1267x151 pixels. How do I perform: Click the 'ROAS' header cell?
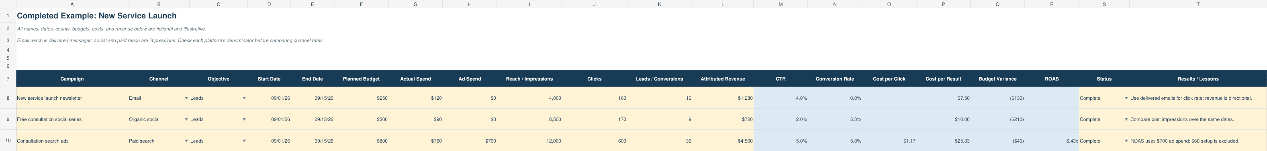(x=1052, y=79)
